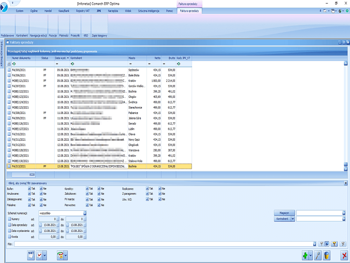Open dropdown arrow beside the Kontrahent button

[293, 219]
